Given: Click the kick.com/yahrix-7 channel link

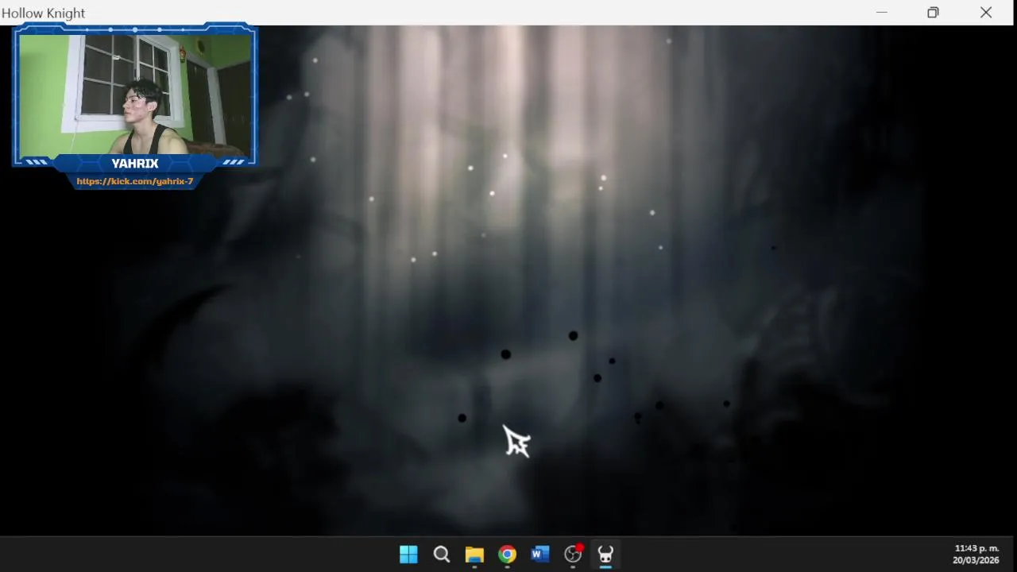Looking at the screenshot, I should click(135, 181).
